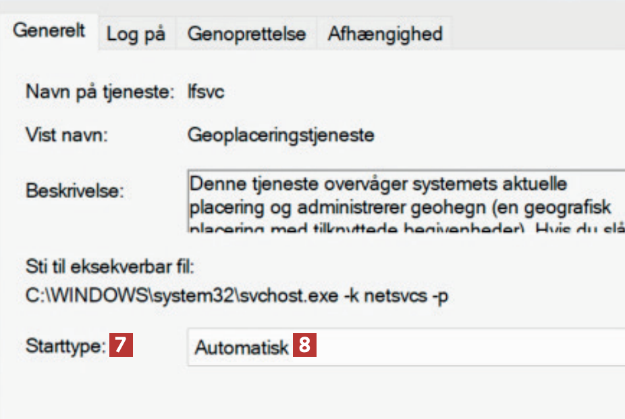This screenshot has width=625, height=419.
Task: Click the Starttype label
Action: [x=65, y=347]
